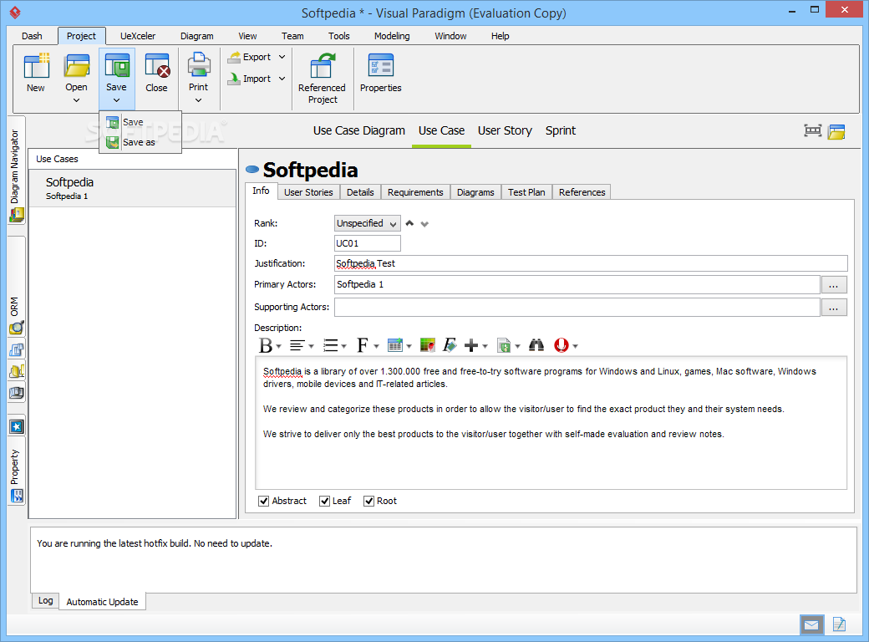The width and height of the screenshot is (869, 642).
Task: Go to the Sprint view
Action: pos(561,131)
